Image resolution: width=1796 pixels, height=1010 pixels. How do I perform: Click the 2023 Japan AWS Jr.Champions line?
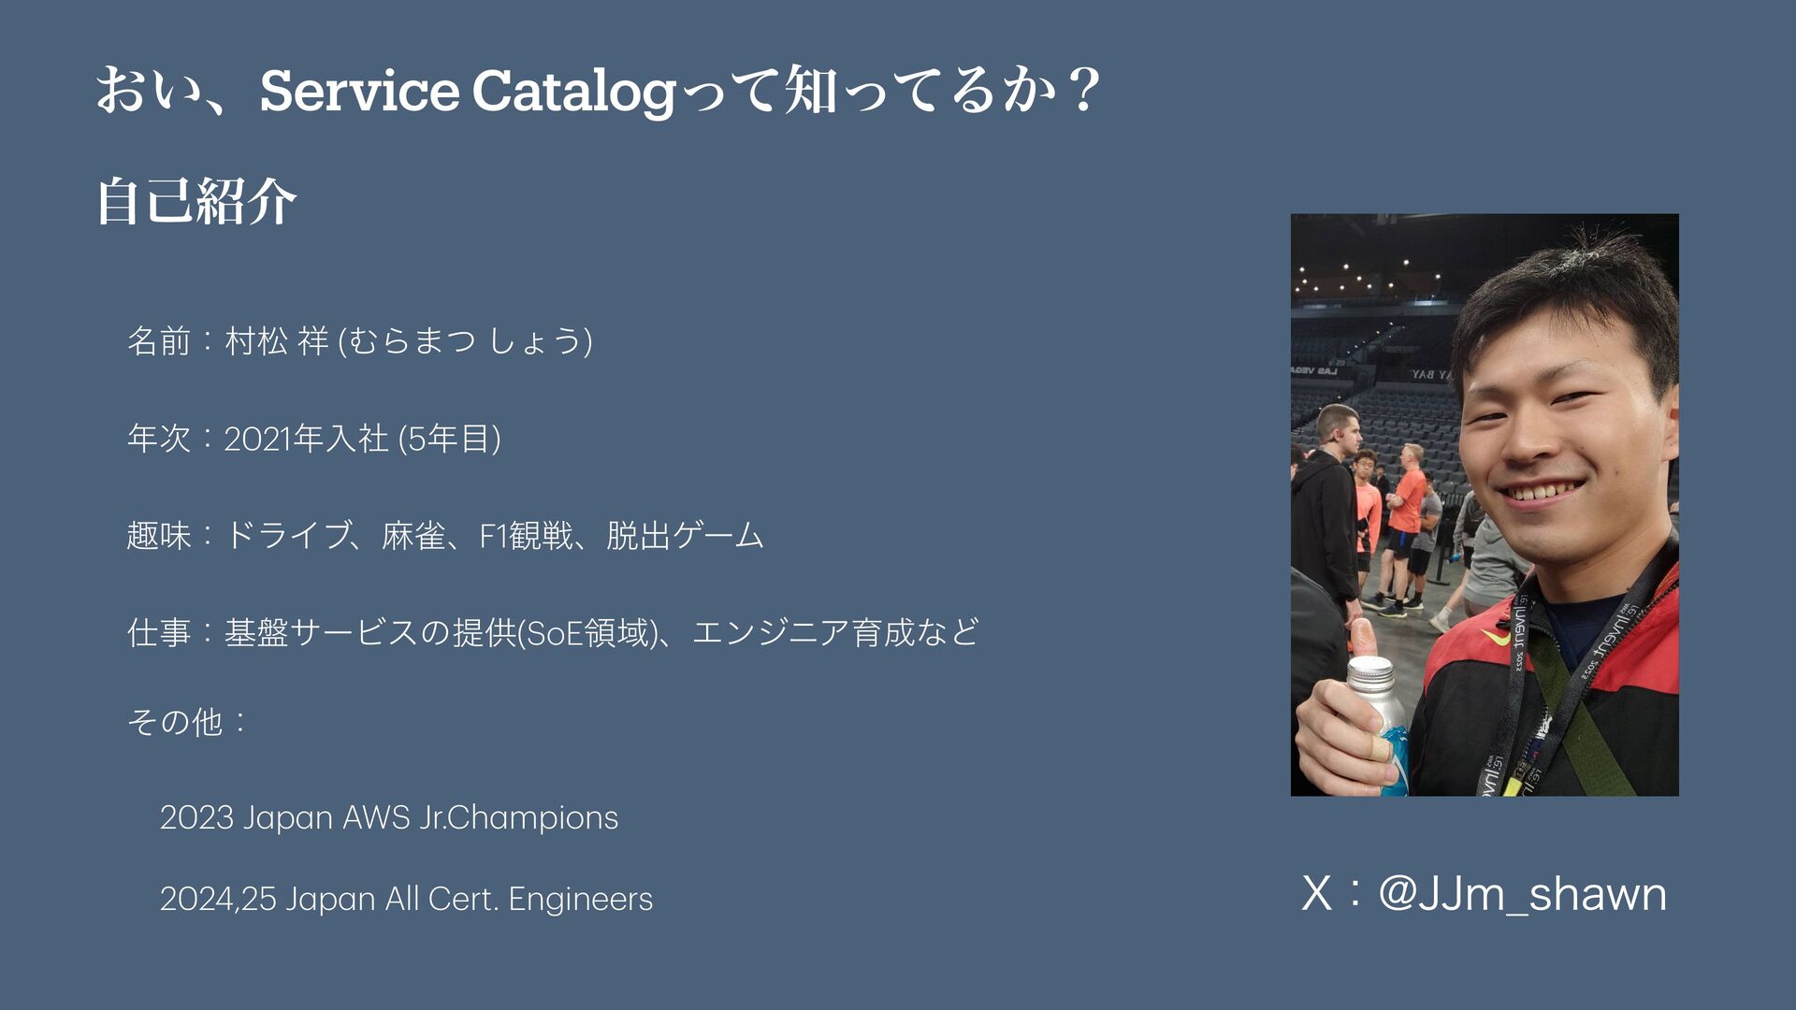(389, 818)
